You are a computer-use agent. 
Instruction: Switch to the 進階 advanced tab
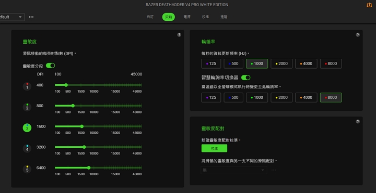pos(224,17)
